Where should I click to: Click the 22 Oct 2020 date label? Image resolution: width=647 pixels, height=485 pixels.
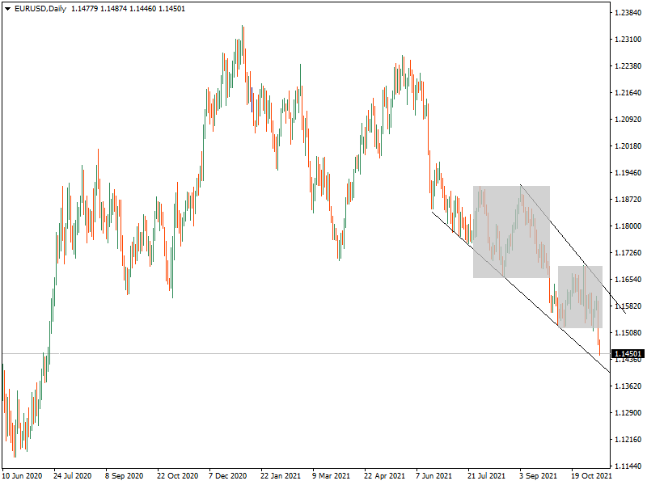tap(177, 476)
